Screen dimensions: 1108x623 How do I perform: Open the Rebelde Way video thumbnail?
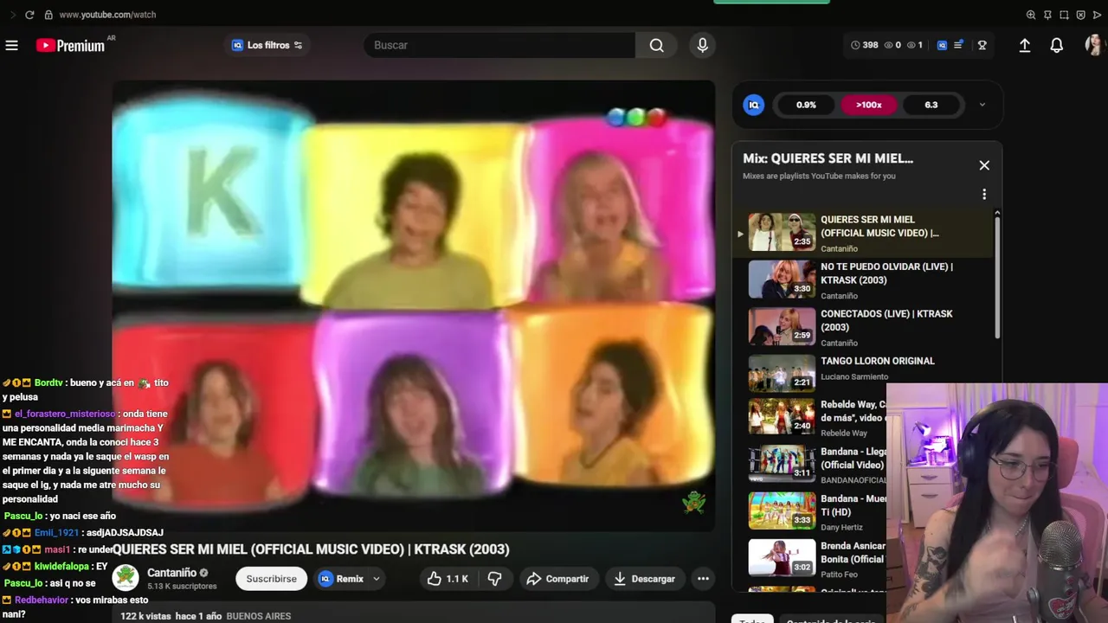pyautogui.click(x=782, y=417)
